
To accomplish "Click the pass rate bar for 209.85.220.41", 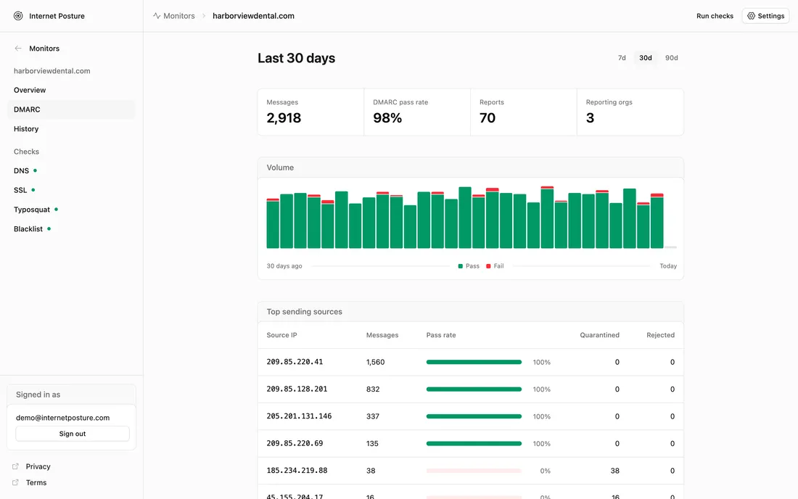I will (x=474, y=362).
